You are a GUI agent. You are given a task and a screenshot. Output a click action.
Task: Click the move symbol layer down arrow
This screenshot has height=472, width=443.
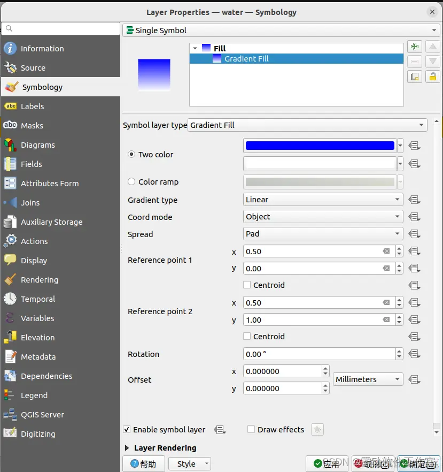pos(433,62)
